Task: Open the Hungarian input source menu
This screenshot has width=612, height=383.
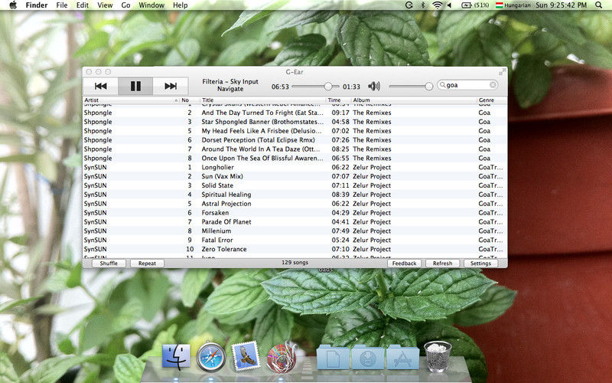Action: click(x=513, y=5)
